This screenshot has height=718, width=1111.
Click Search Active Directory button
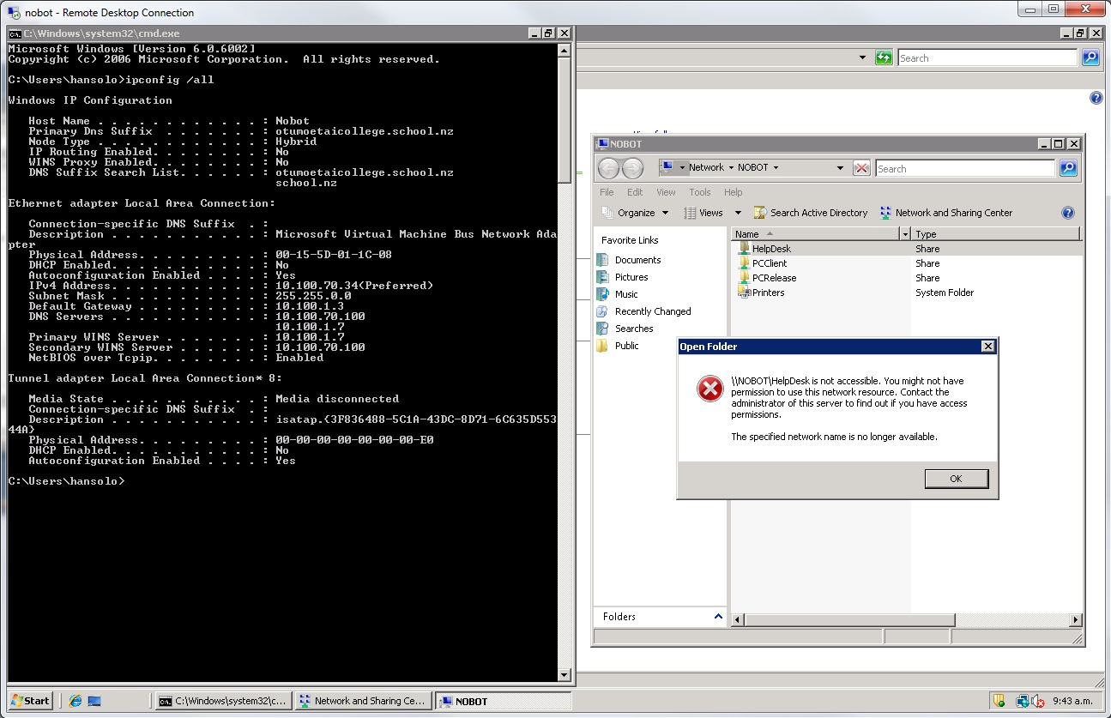(x=811, y=213)
